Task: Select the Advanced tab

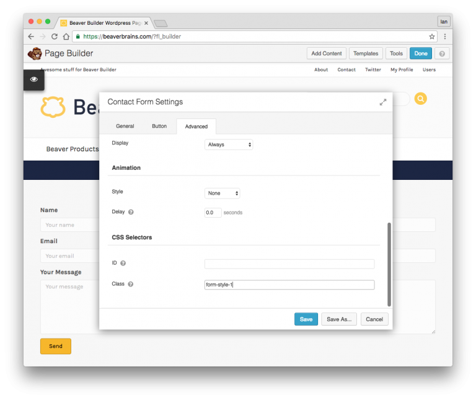Action: click(x=196, y=127)
